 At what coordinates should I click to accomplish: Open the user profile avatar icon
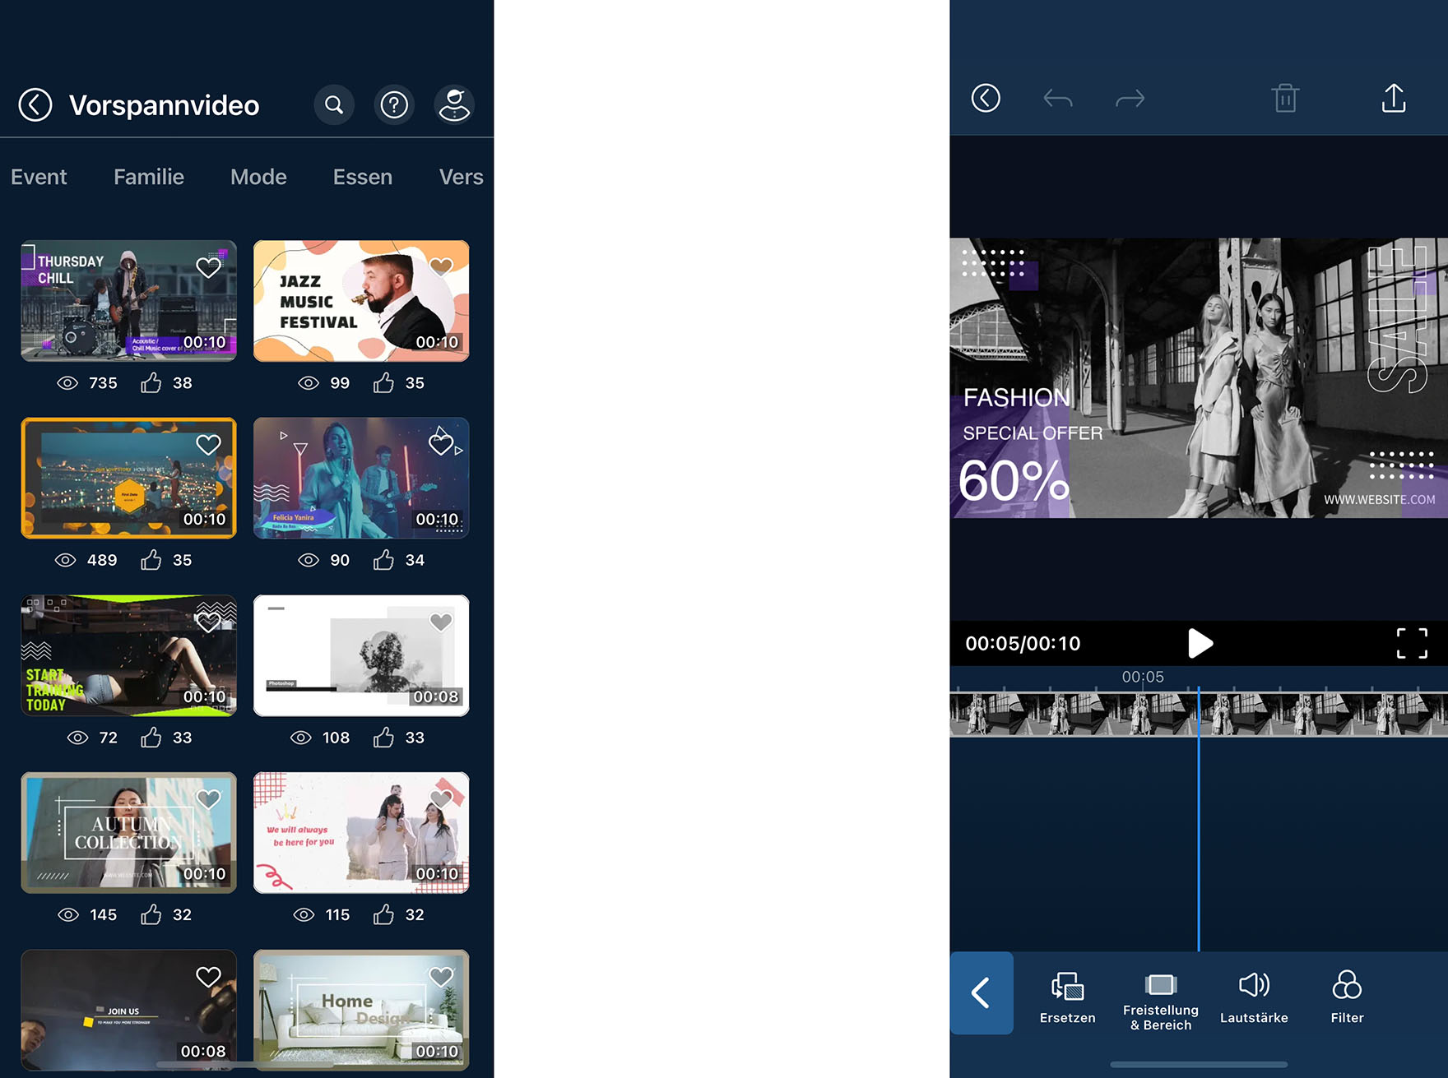tap(454, 105)
